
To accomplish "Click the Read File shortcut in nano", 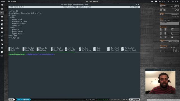I will tap(28, 50).
